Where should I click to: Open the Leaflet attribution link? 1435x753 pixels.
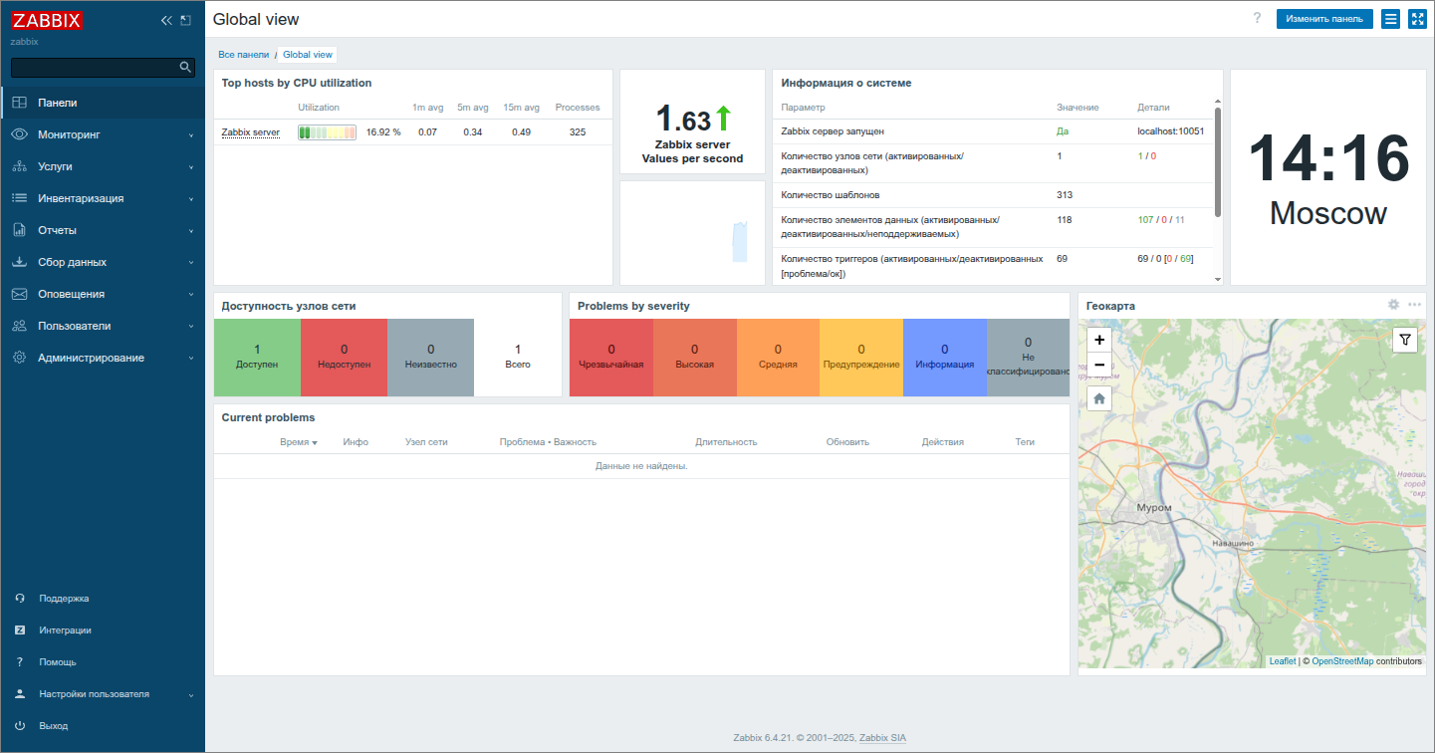coord(1283,661)
